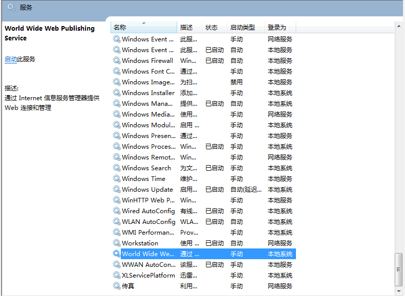Image resolution: width=405 pixels, height=296 pixels.
Task: Click the gear icon beside Windows Modules service
Action: coord(117,125)
